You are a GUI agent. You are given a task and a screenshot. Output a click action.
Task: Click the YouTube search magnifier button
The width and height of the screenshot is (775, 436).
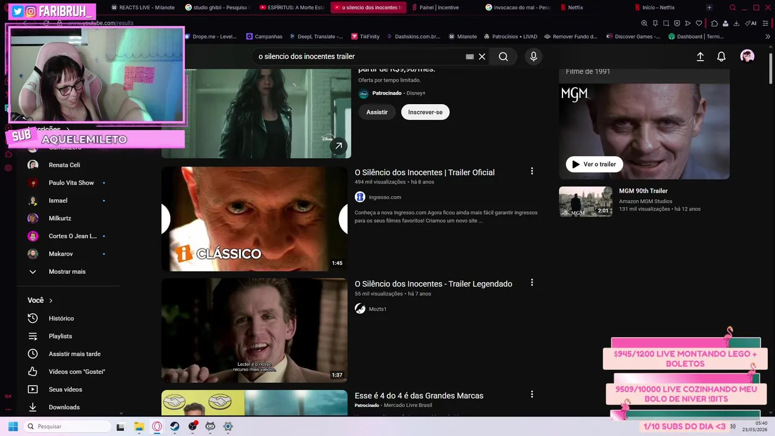(503, 56)
